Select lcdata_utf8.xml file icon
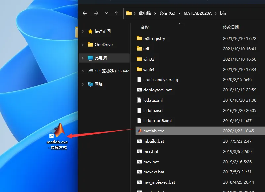 click(139, 120)
